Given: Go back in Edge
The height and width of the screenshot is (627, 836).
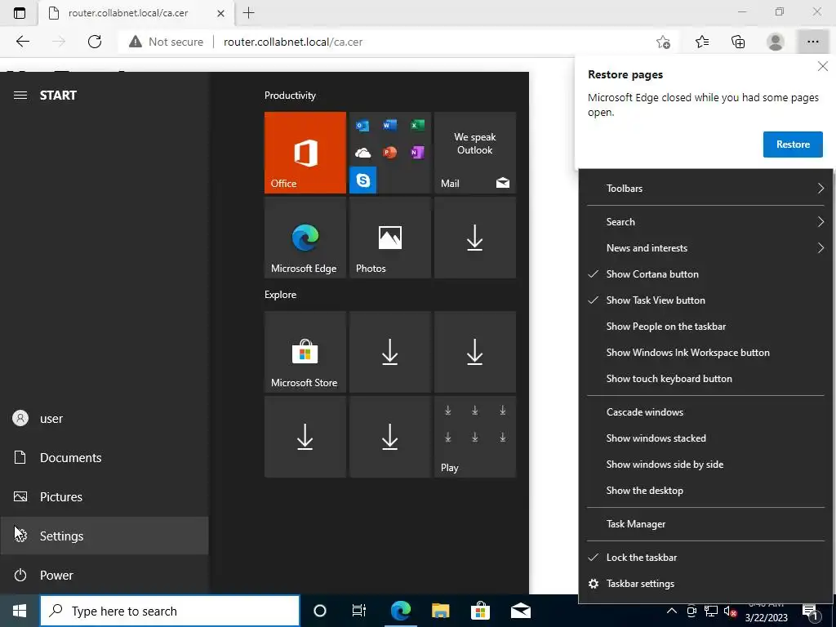Looking at the screenshot, I should click(x=22, y=42).
